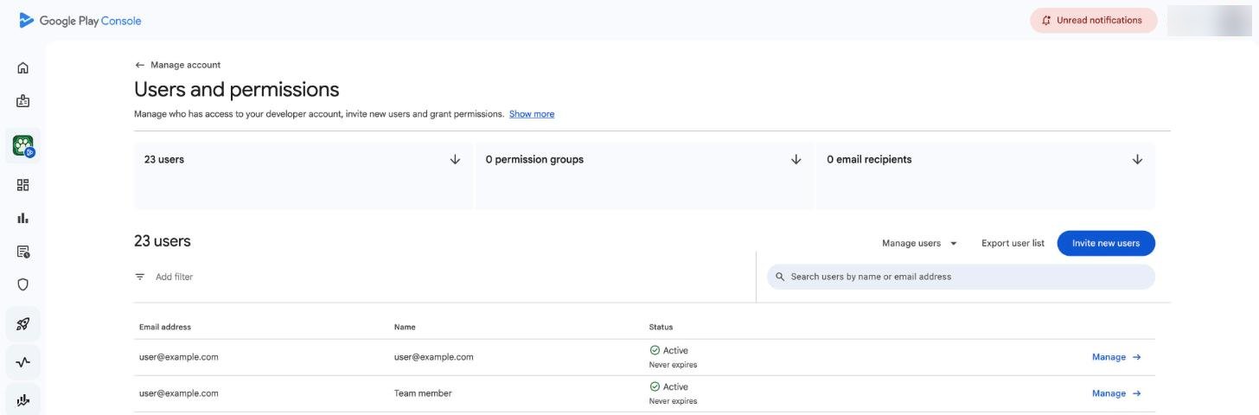This screenshot has height=415, width=1259.
Task: Open the dashboard grid icon in sidebar
Action: (23, 185)
